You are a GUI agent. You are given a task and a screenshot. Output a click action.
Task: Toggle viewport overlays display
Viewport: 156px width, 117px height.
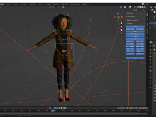tap(130, 7)
